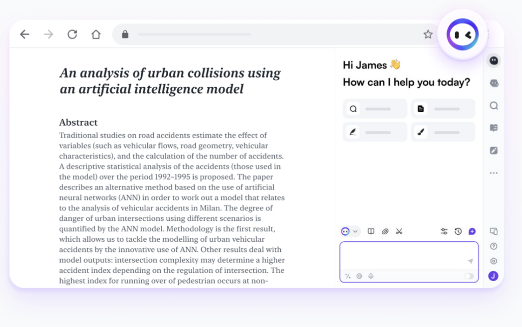Click the scissors screenshot icon
This screenshot has height=327, width=522.
399,231
